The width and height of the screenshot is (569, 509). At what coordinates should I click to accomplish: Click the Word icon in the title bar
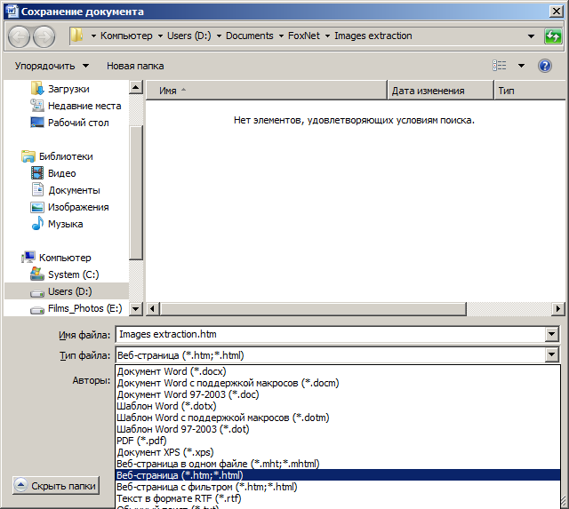click(12, 12)
